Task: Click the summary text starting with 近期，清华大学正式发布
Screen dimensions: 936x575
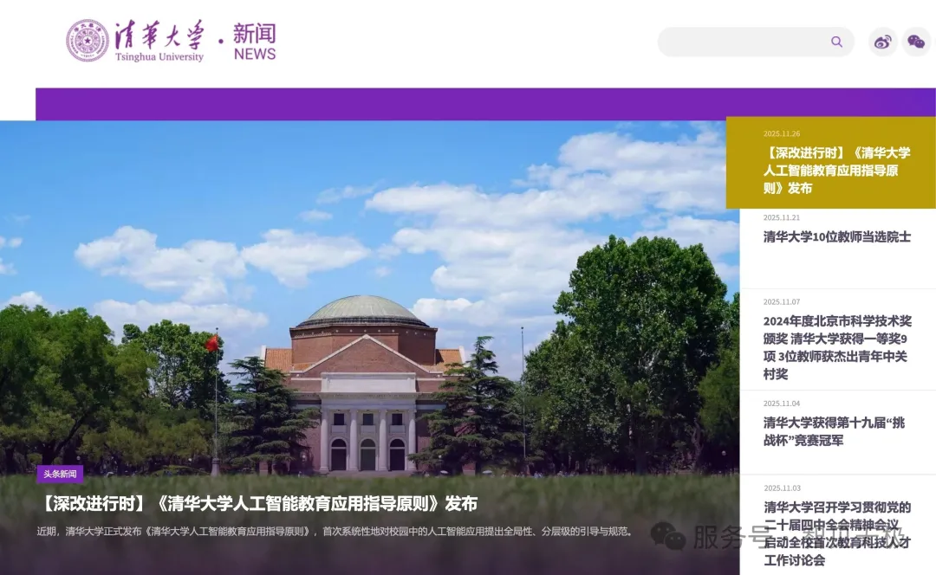Action: (336, 531)
